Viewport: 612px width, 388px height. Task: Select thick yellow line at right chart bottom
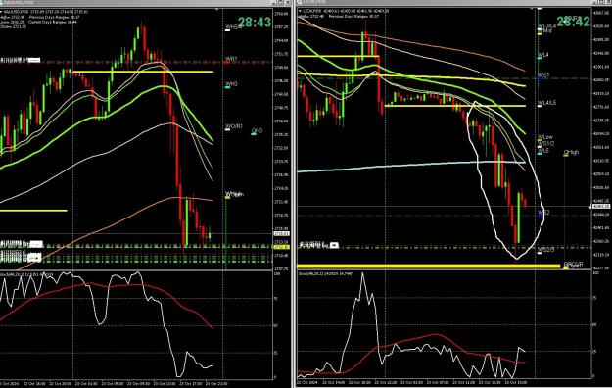429,267
